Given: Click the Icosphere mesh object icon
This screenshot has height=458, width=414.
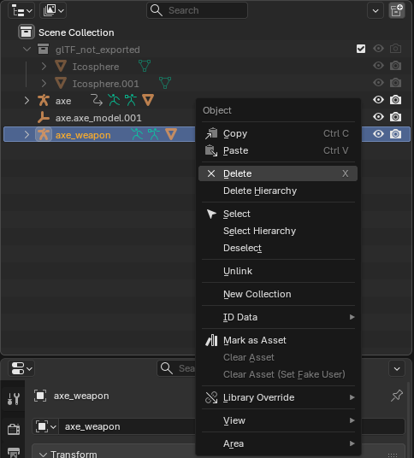Looking at the screenshot, I should coord(61,66).
